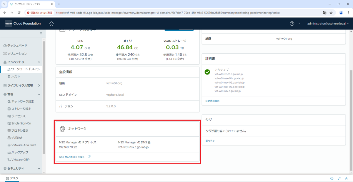Click the セキュリティ shield icon
The width and height of the screenshot is (353, 182).
pyautogui.click(x=5, y=168)
